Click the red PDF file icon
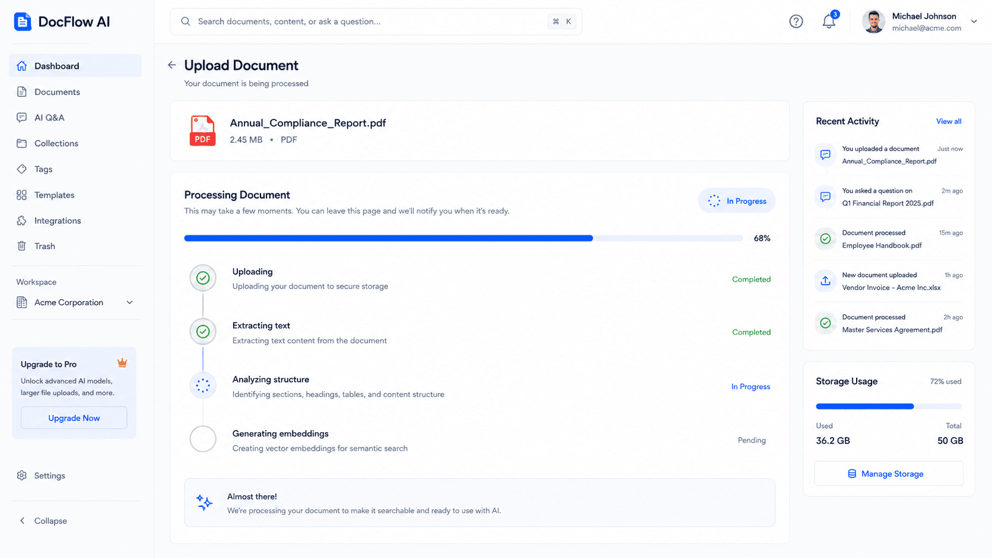Screen dimensions: 992x558 (202, 130)
